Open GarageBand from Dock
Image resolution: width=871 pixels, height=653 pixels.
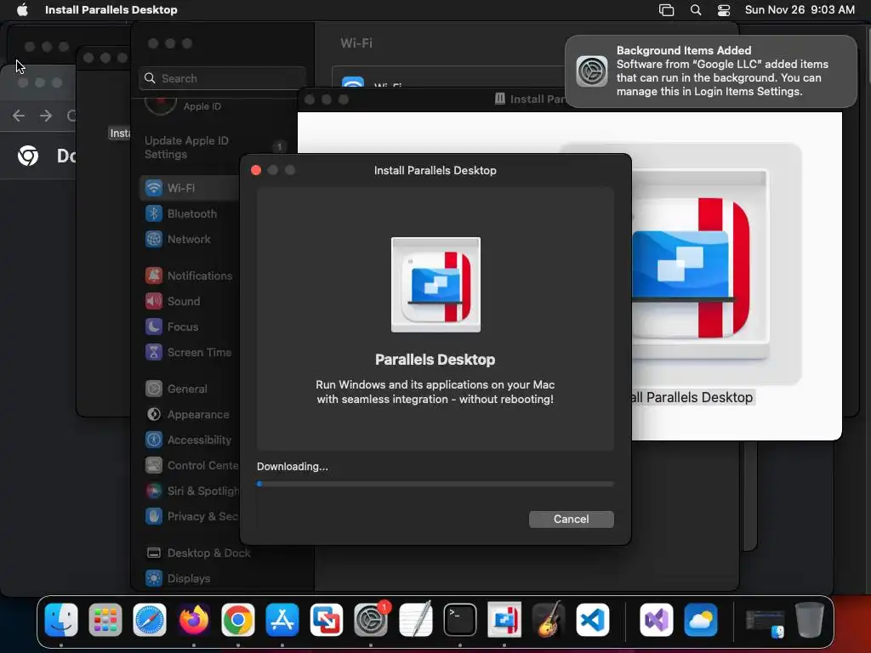(549, 620)
